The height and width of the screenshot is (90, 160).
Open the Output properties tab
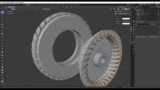[x=133, y=29]
